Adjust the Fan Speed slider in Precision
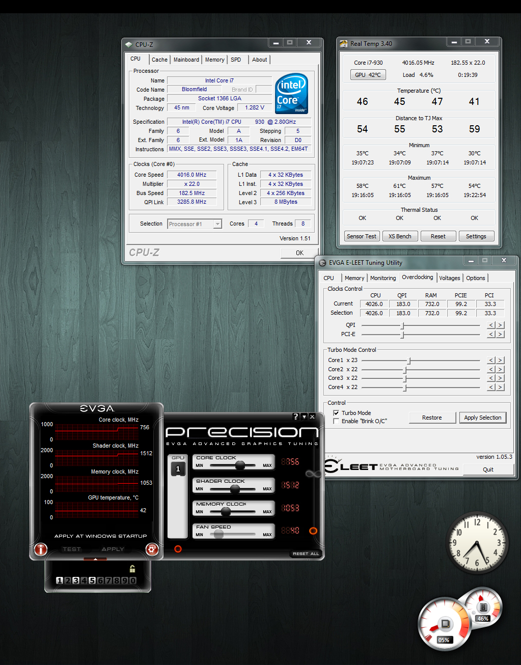521x665 pixels. pyautogui.click(x=219, y=535)
